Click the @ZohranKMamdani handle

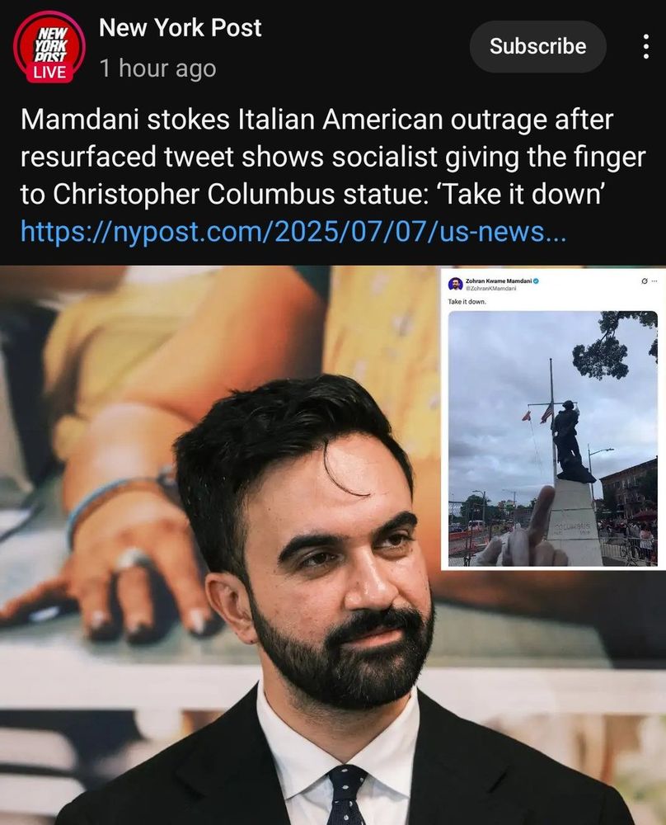[491, 288]
